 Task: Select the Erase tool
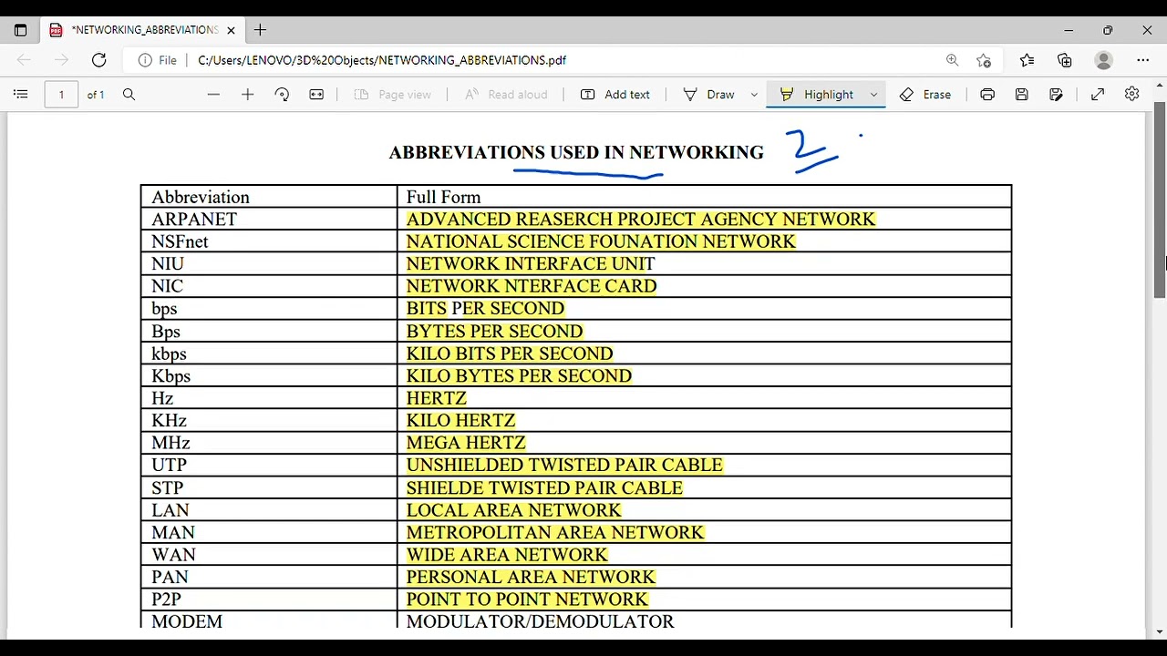(924, 95)
